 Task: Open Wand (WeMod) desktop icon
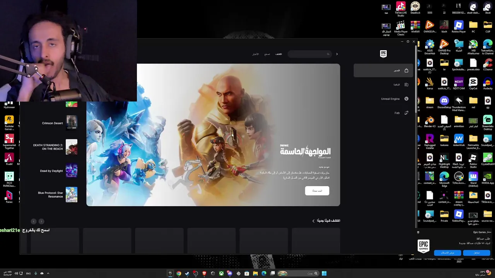[473, 180]
